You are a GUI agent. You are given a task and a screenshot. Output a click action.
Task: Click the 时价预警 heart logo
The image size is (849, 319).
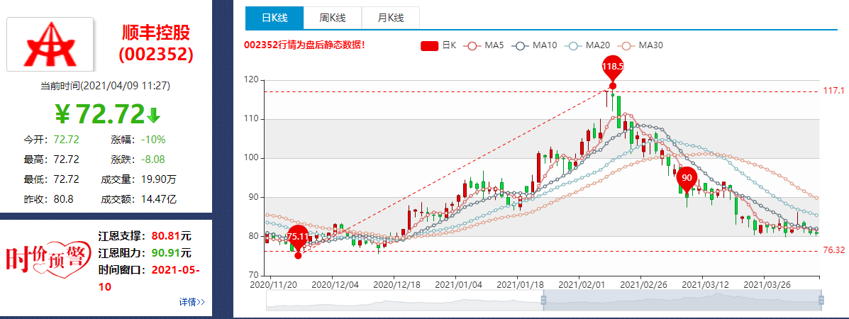coord(48,261)
